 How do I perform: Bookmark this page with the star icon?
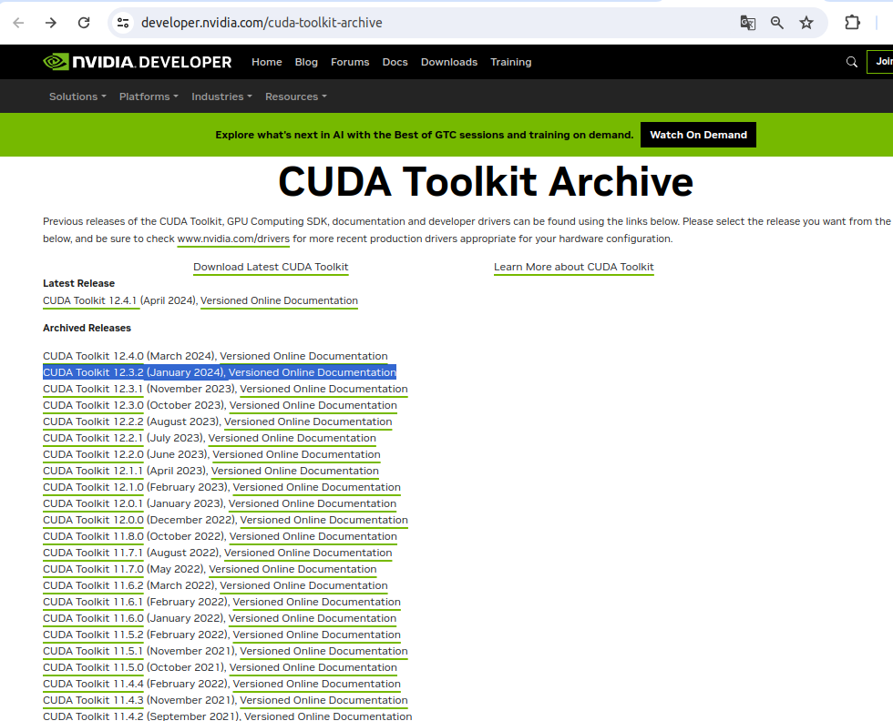tap(806, 23)
